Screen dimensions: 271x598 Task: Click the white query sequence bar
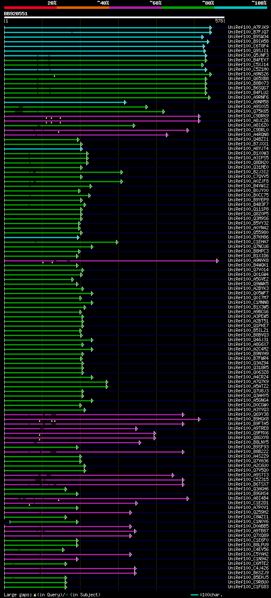(114, 17)
